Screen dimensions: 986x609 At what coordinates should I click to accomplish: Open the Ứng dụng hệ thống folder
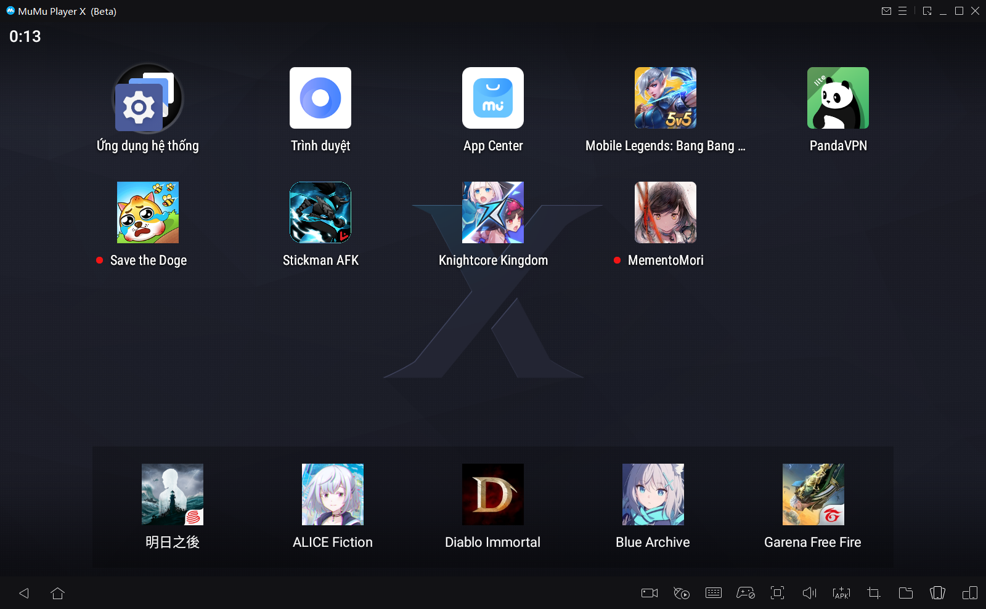(x=148, y=99)
